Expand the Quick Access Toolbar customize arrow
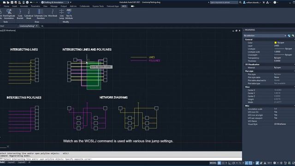 pyautogui.click(x=71, y=2)
